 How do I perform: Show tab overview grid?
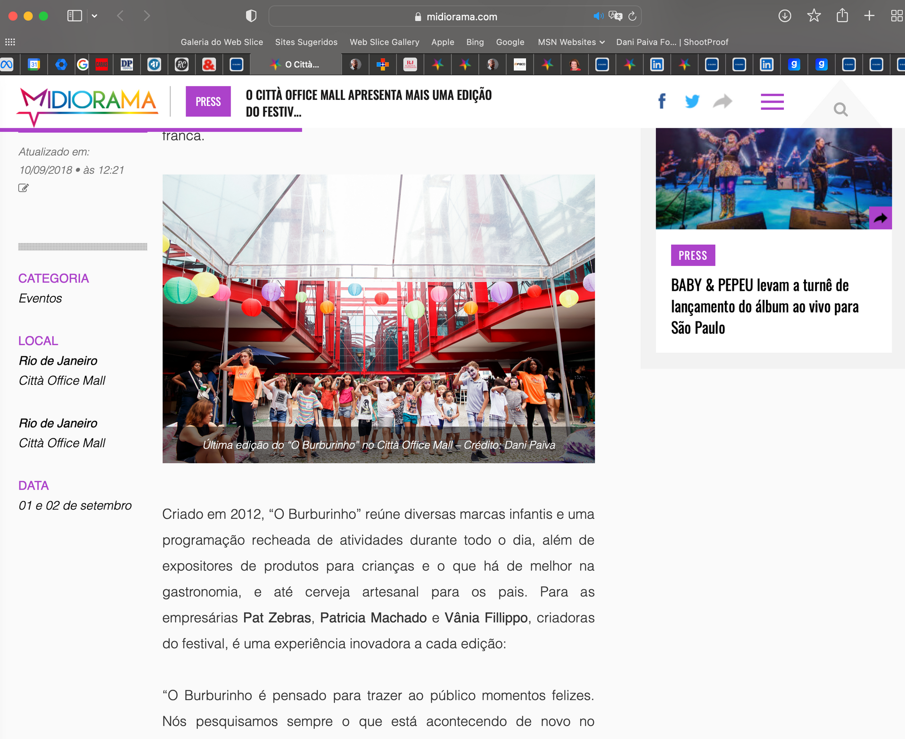tap(896, 16)
